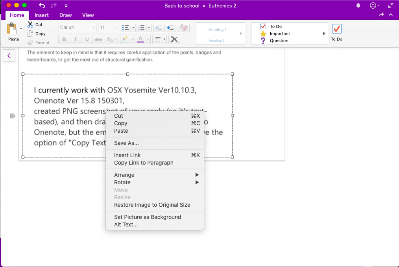
Task: Open the paragraph alignment menu
Action: (x=160, y=39)
